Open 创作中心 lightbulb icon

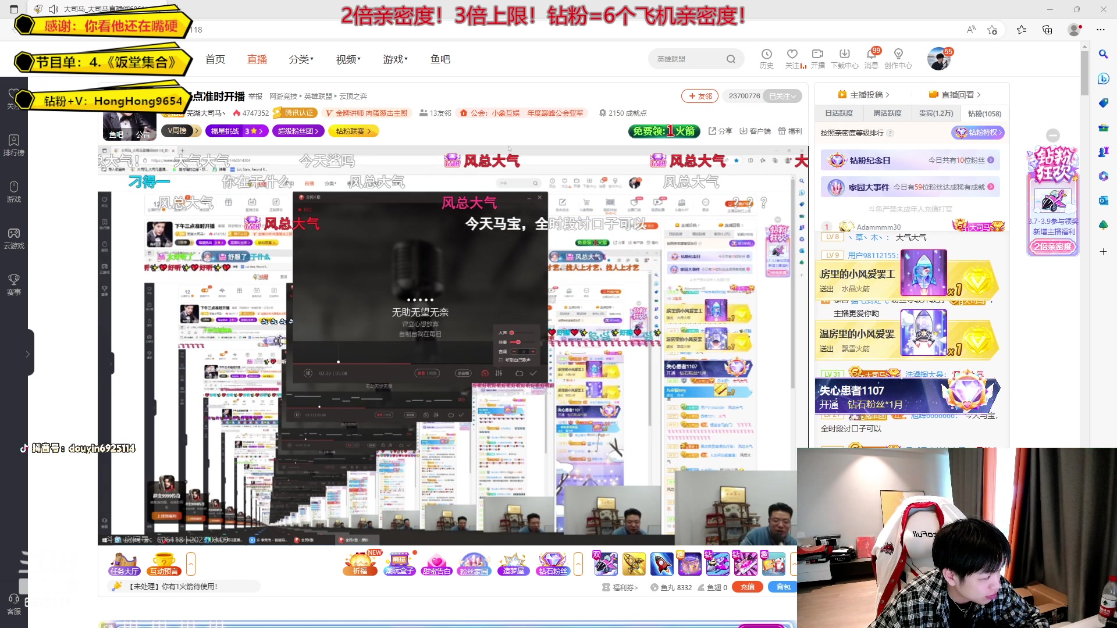click(x=898, y=58)
